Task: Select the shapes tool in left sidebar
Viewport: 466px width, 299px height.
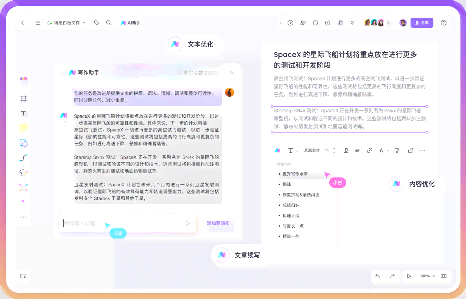Action: [x=23, y=143]
